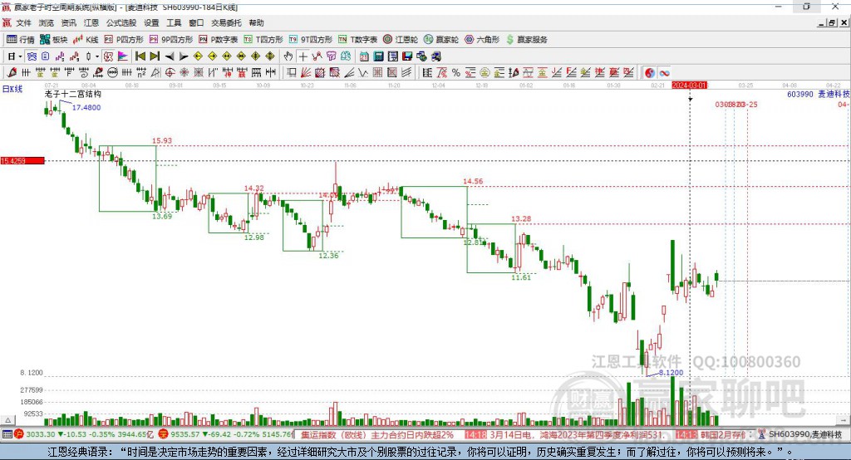Open the 赢家轮 wheel tool
Screen dimensions: 851x460
pos(441,40)
